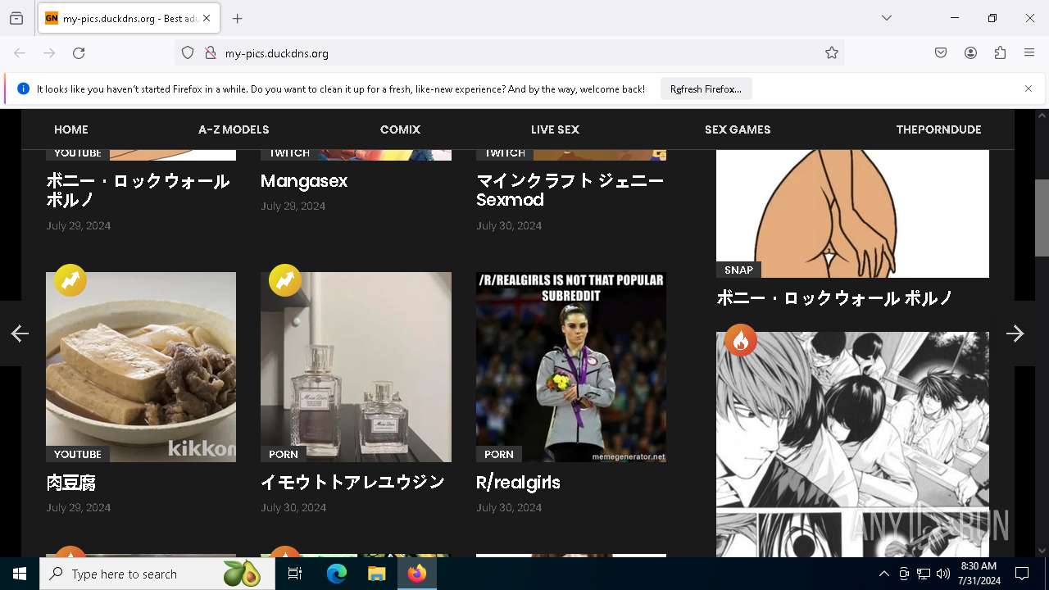Click the PORN tag on the perfume post
1049x590 pixels.
pos(284,454)
